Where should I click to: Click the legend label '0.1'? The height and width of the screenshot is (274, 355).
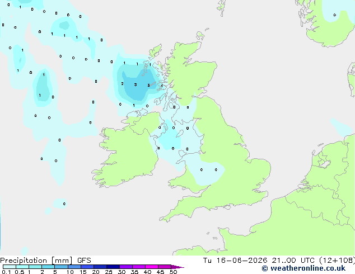(6, 272)
